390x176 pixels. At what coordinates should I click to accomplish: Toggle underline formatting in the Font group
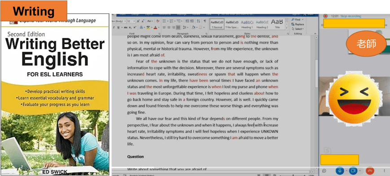[118, 27]
